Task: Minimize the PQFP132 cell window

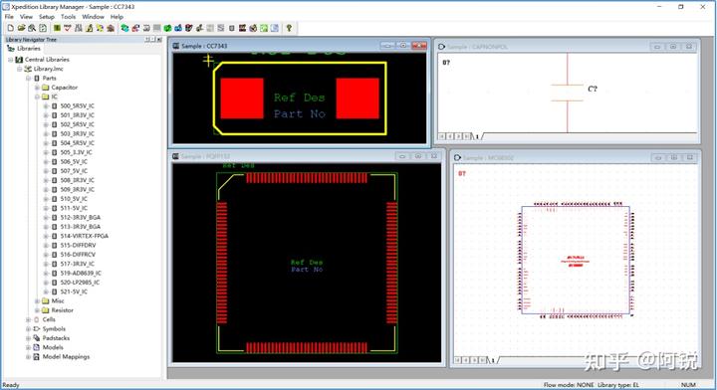Action: 402,156
